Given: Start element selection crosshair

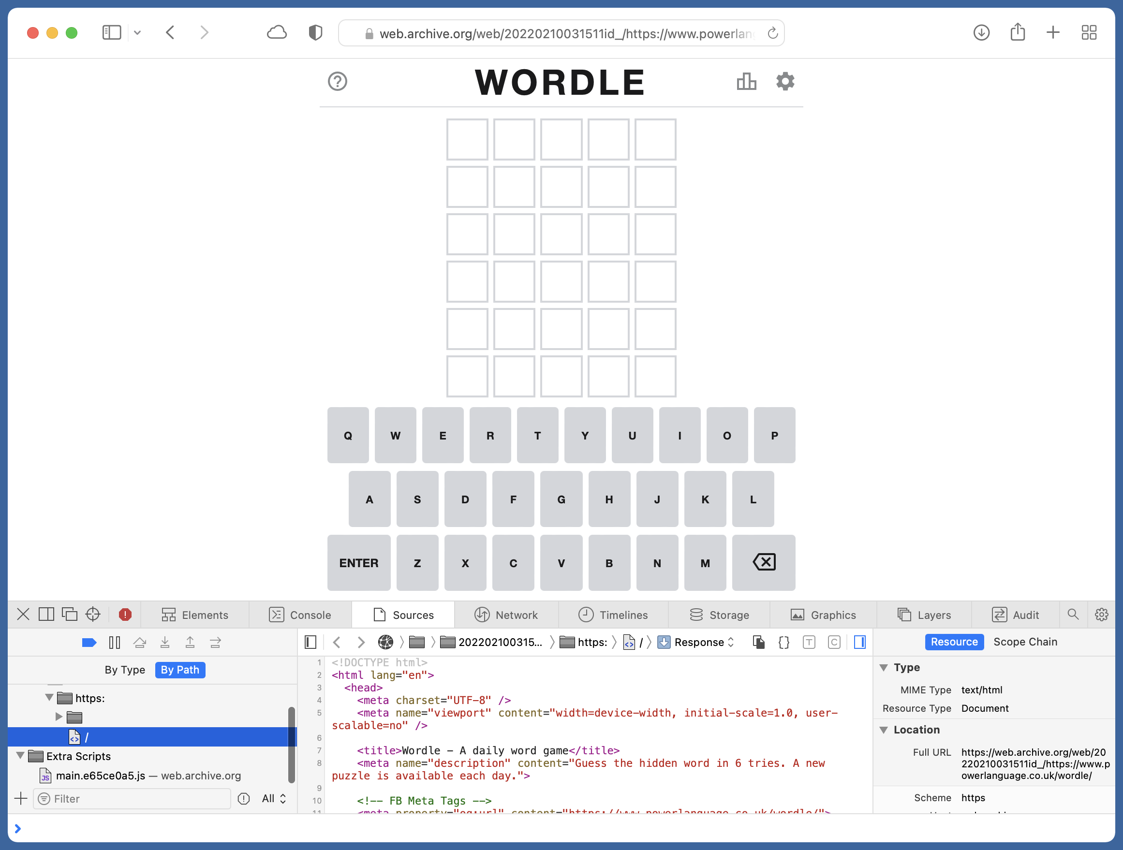Looking at the screenshot, I should click(93, 615).
